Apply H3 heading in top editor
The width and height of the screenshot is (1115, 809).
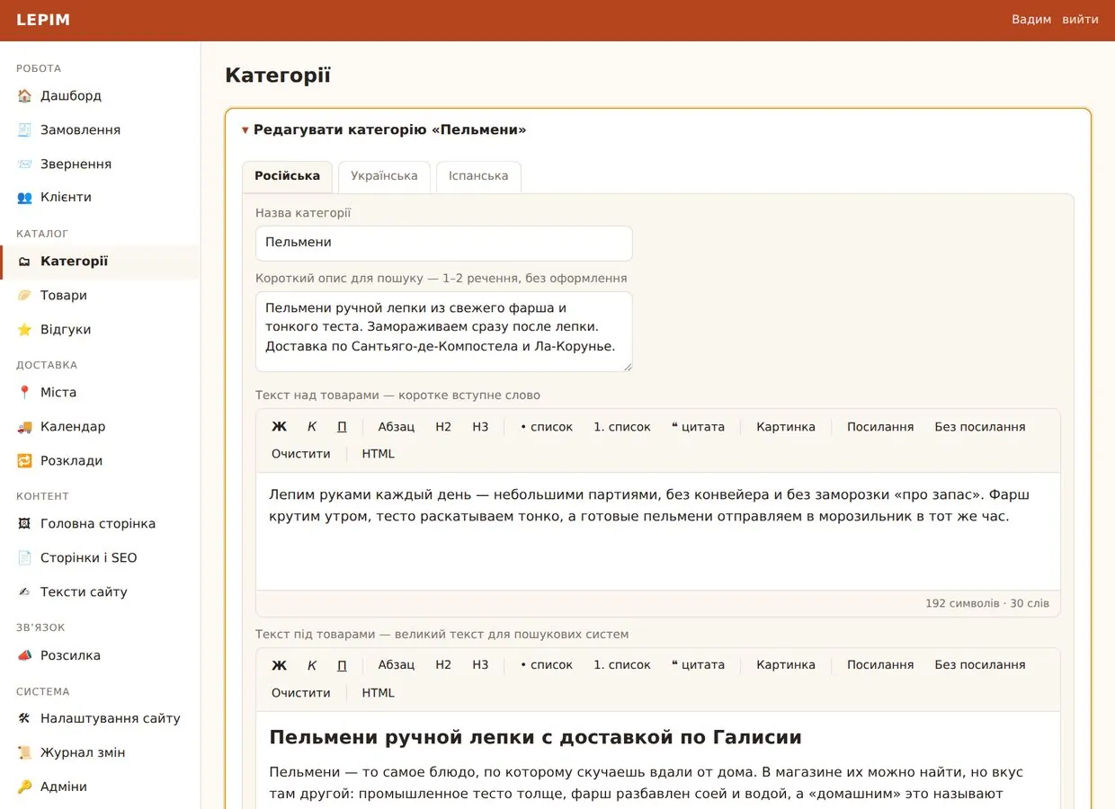480,427
